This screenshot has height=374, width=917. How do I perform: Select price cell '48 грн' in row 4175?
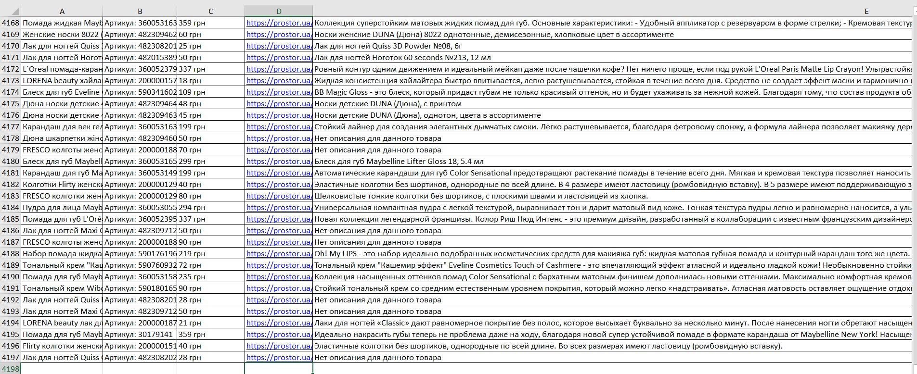pyautogui.click(x=211, y=103)
